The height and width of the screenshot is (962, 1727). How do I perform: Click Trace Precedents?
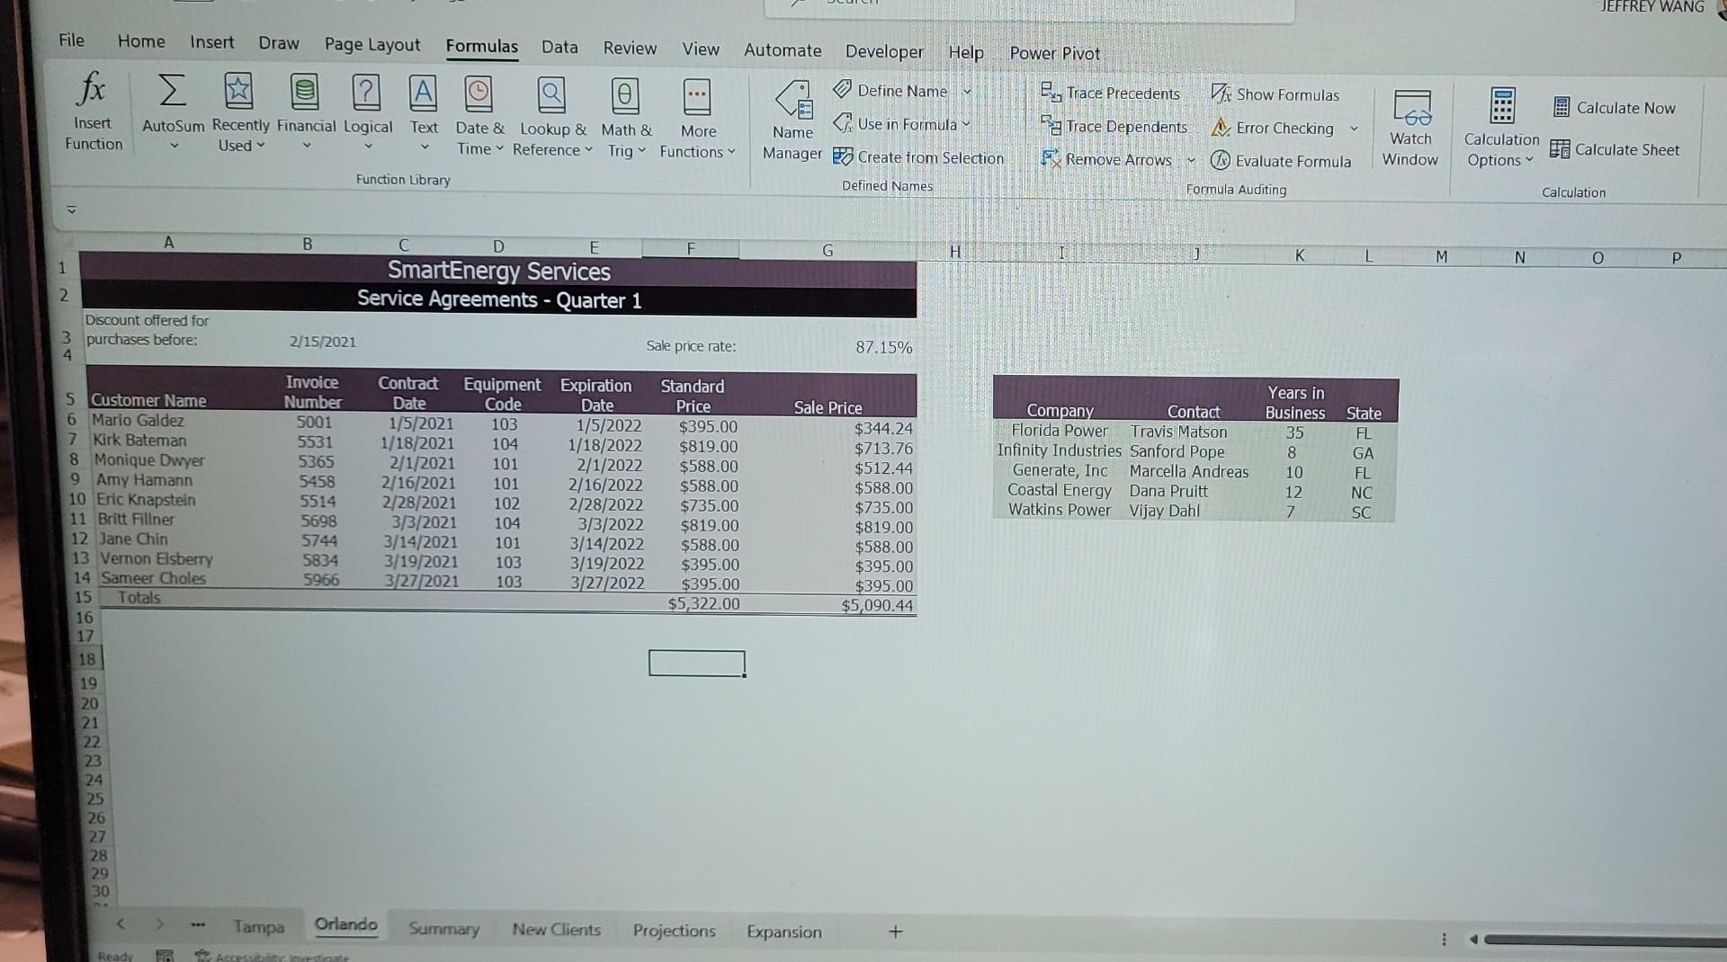coord(1111,93)
